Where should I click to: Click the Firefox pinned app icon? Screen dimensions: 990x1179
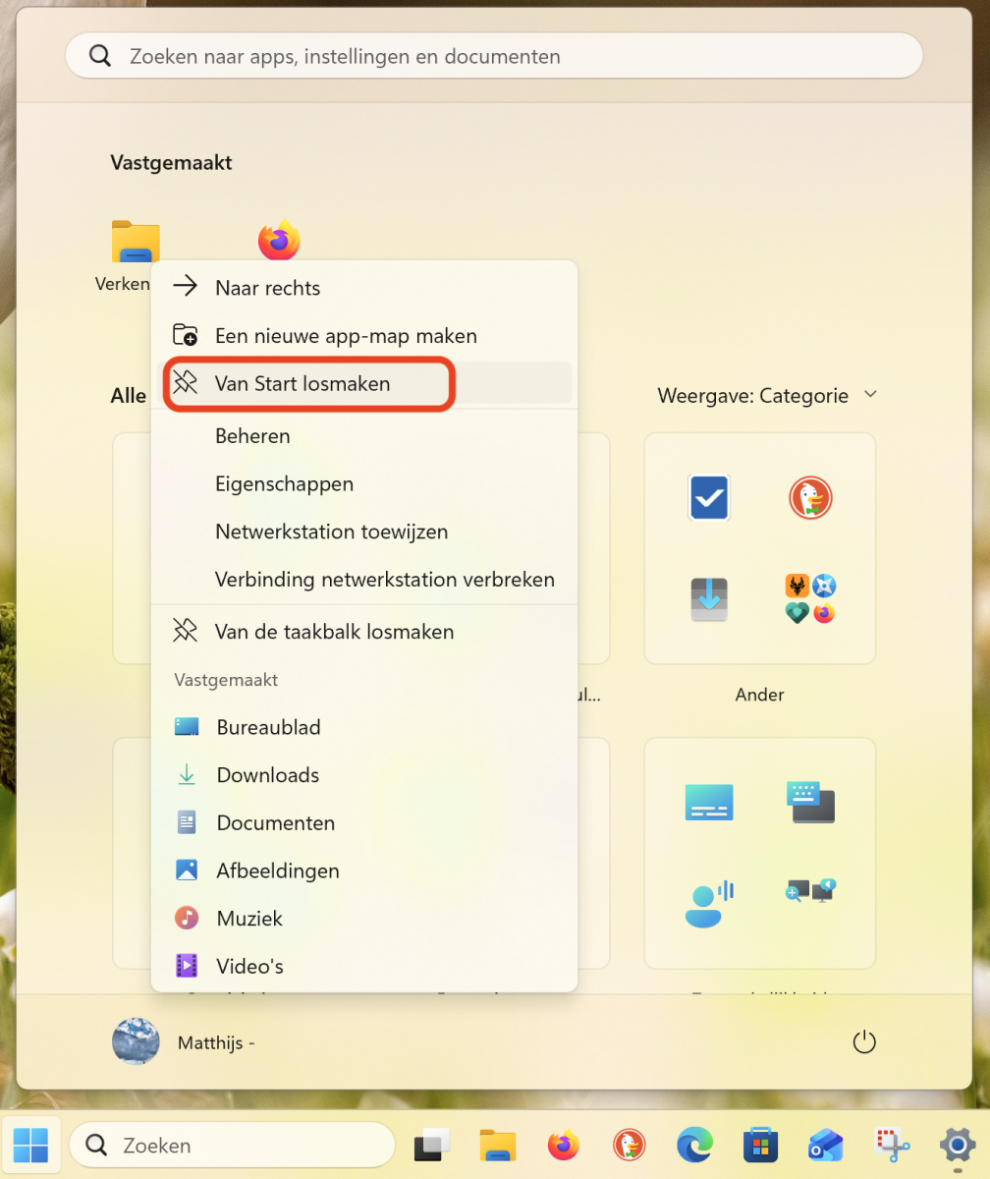tap(279, 241)
